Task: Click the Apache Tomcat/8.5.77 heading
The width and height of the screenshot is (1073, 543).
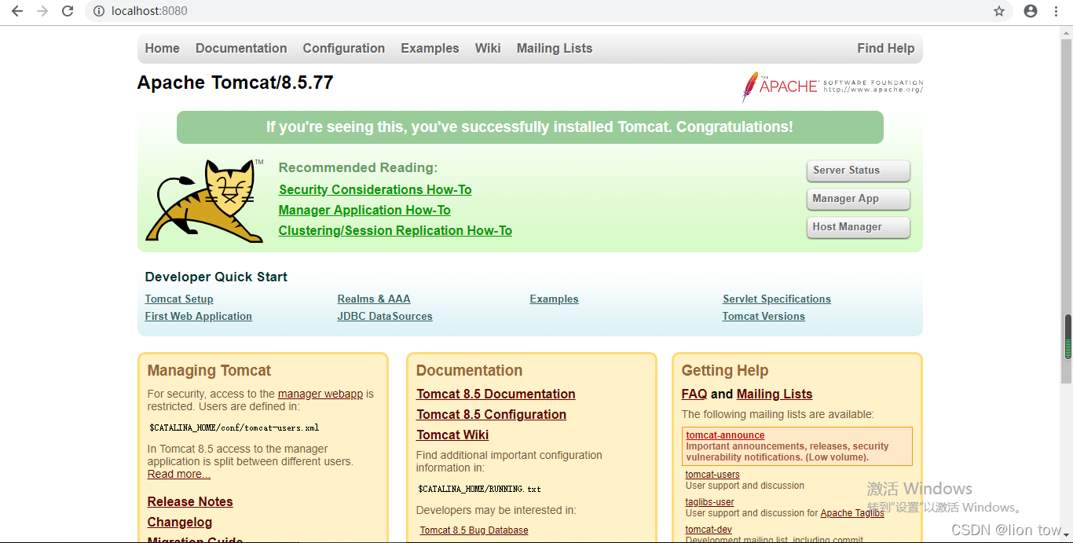Action: [x=235, y=83]
